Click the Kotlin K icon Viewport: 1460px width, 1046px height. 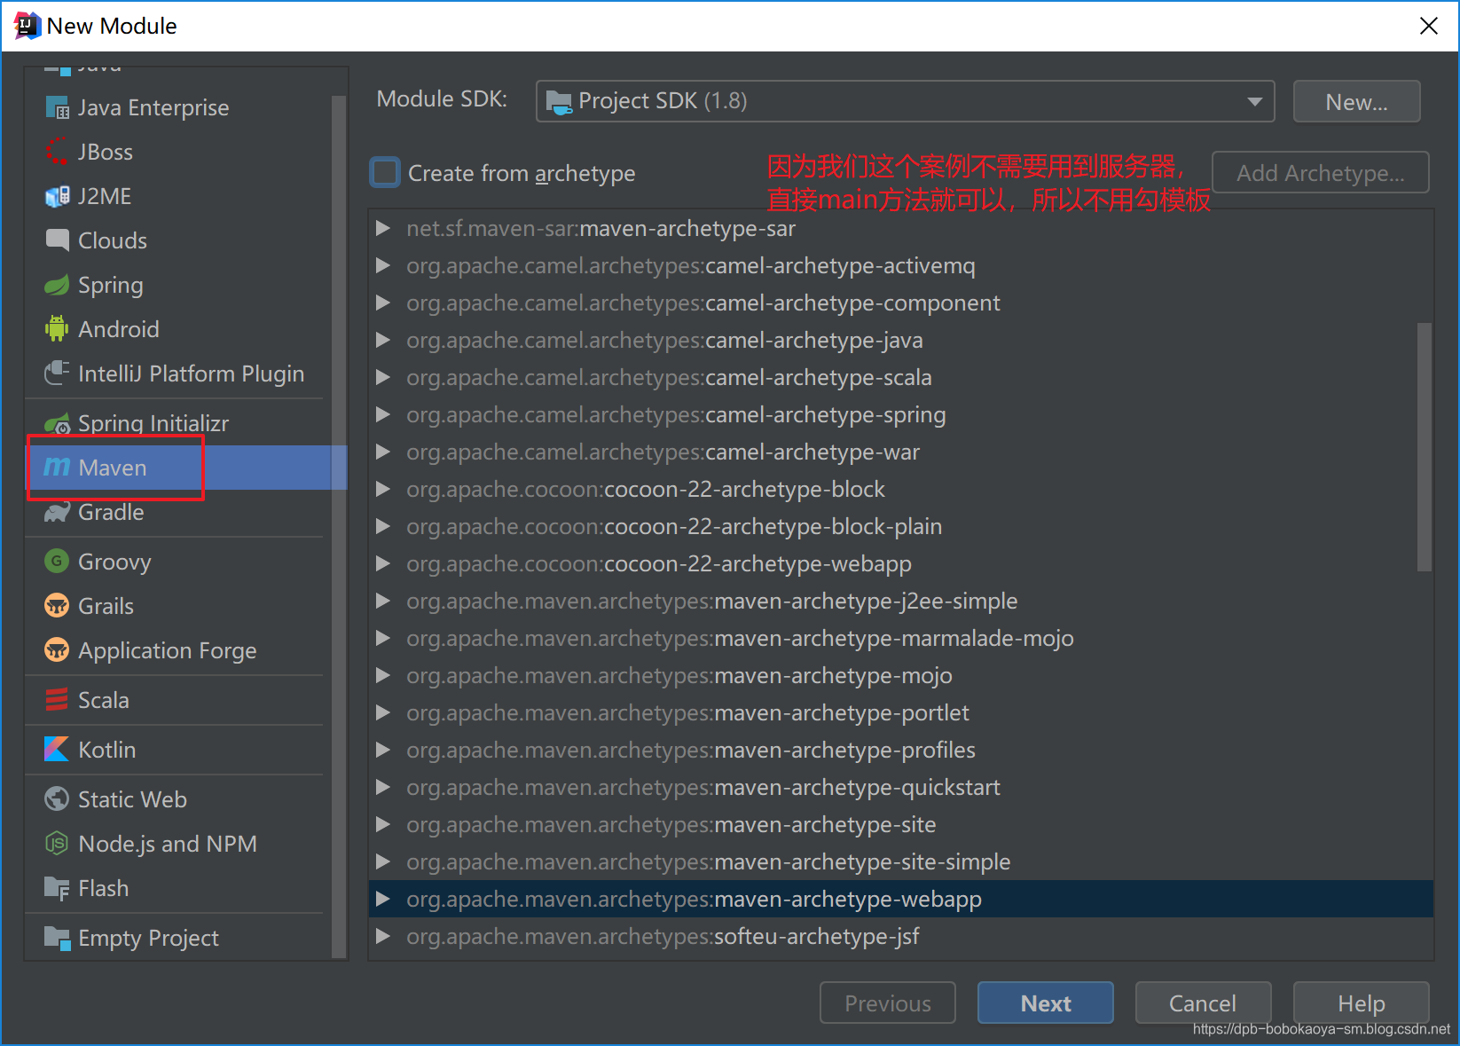tap(57, 750)
